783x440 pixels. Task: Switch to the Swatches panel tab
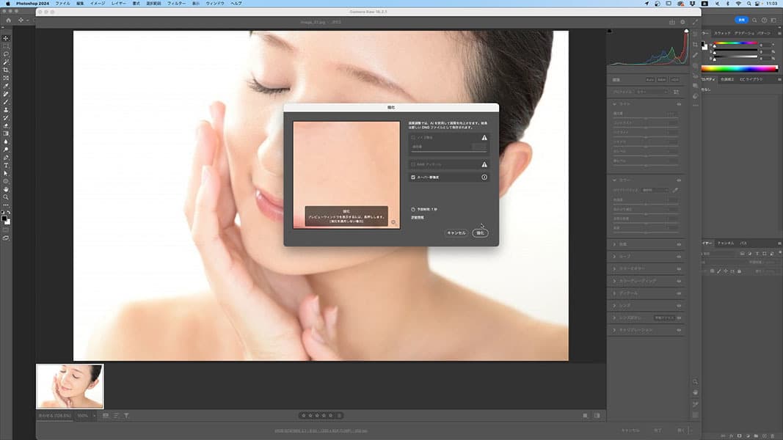(723, 34)
